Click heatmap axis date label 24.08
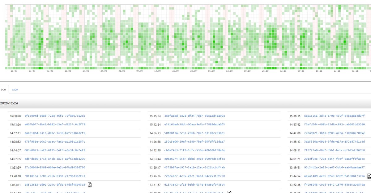This screenshot has height=193, width=371. (x=104, y=71)
